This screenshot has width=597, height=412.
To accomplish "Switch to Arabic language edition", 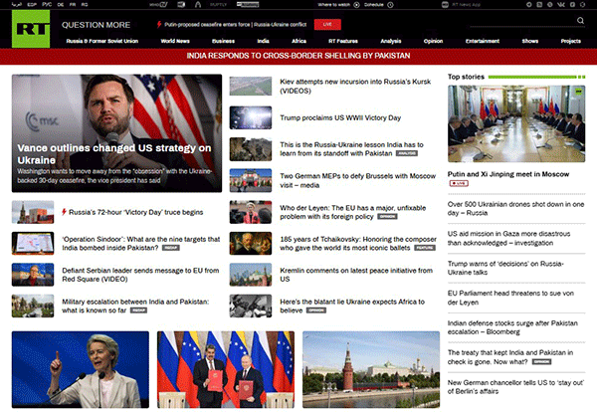I will pyautogui.click(x=16, y=5).
